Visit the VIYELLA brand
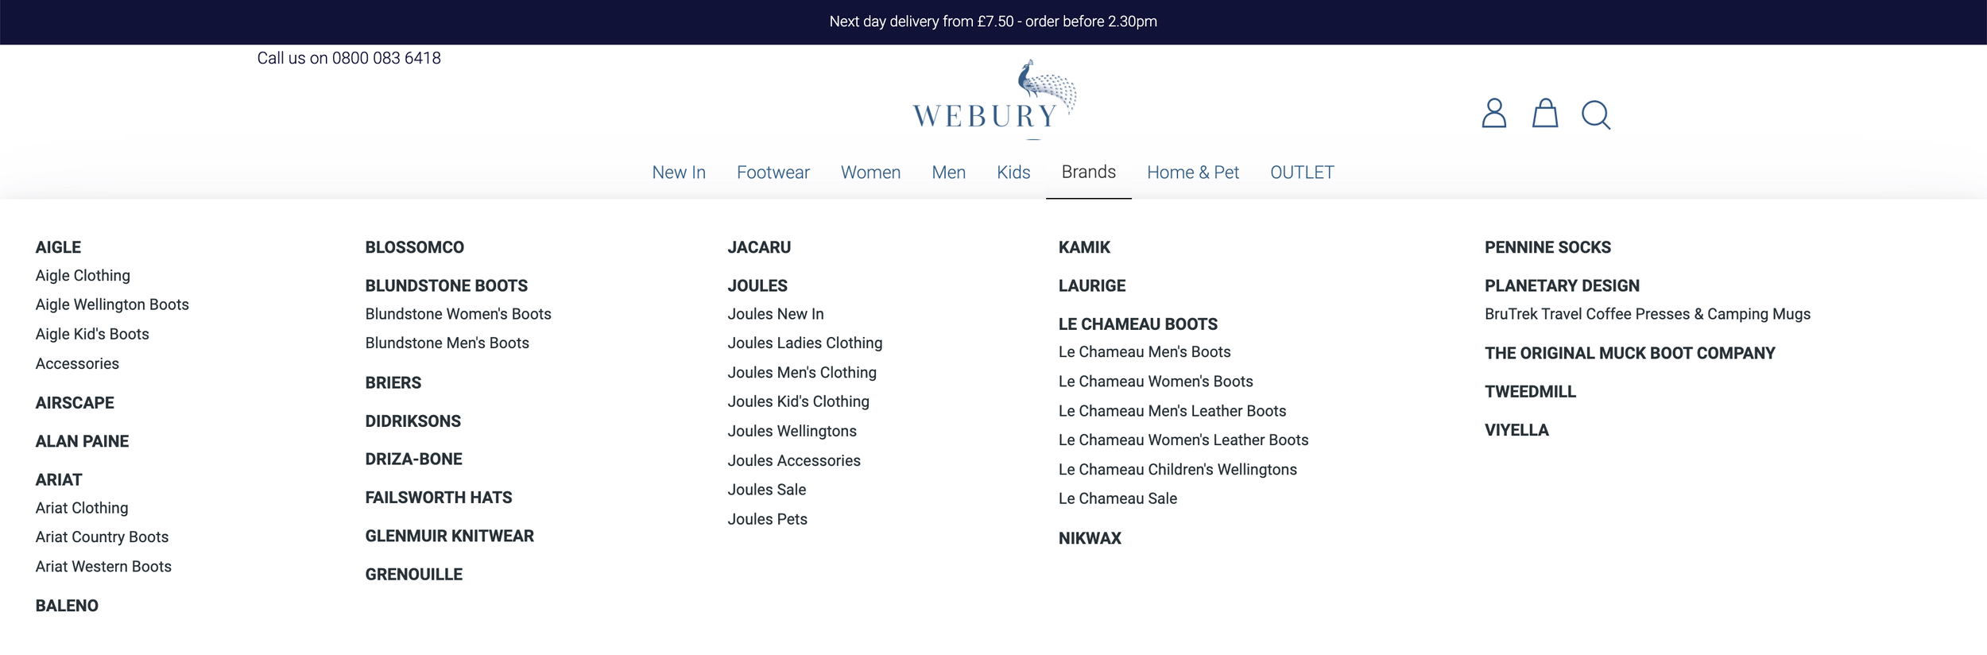This screenshot has width=1987, height=655. pos(1516,430)
